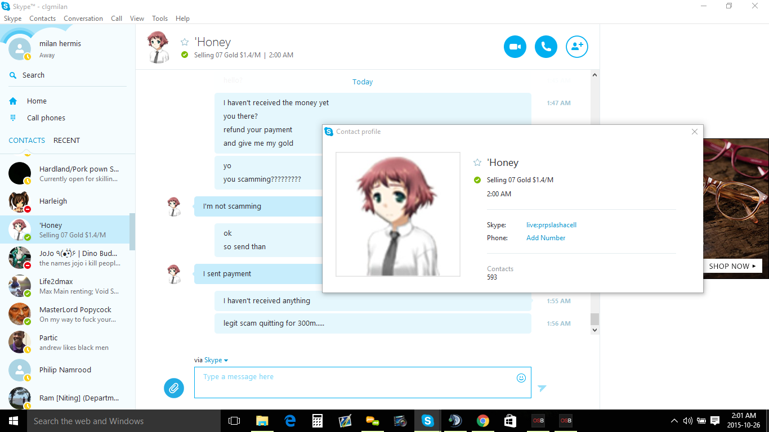Click the contacts list scrollbar thumb
This screenshot has width=769, height=432.
[x=133, y=231]
